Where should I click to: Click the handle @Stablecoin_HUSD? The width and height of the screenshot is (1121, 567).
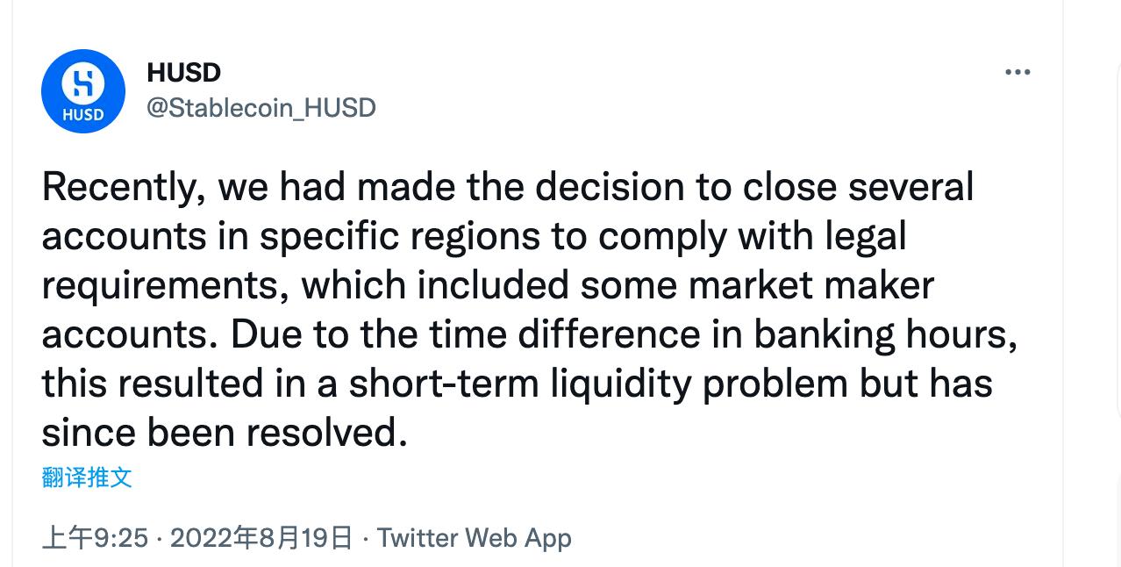click(260, 107)
